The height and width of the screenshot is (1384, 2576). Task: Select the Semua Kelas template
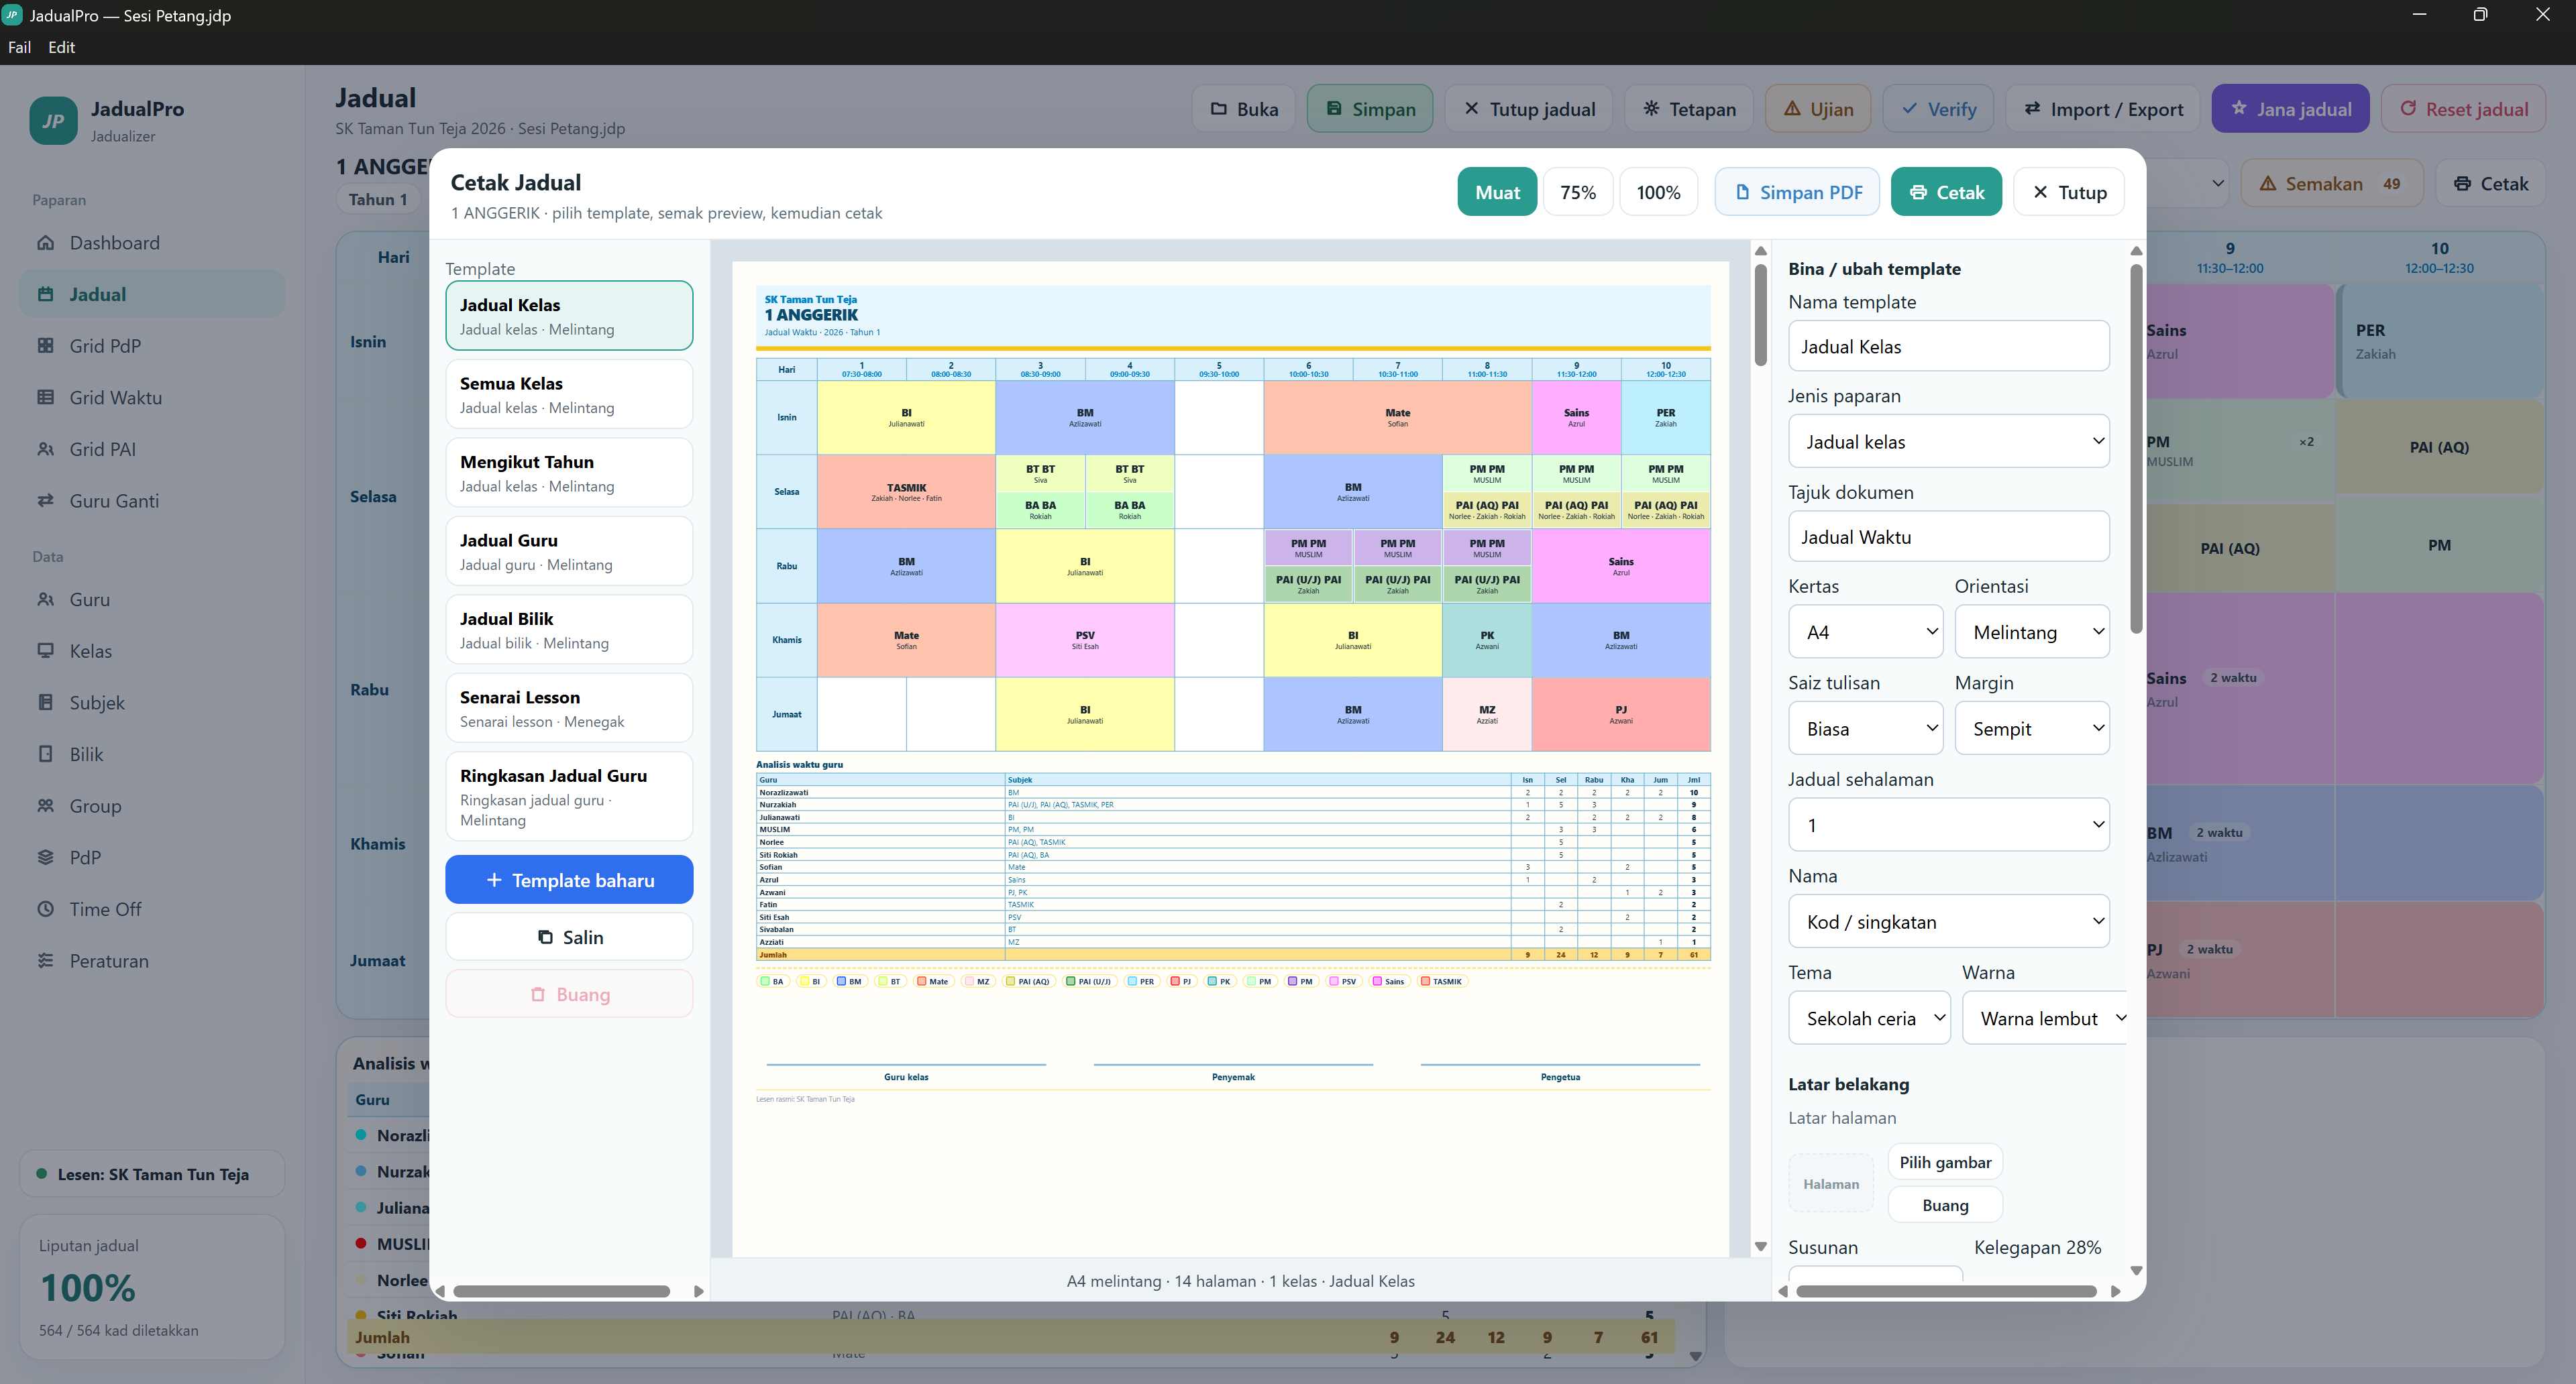coord(569,395)
